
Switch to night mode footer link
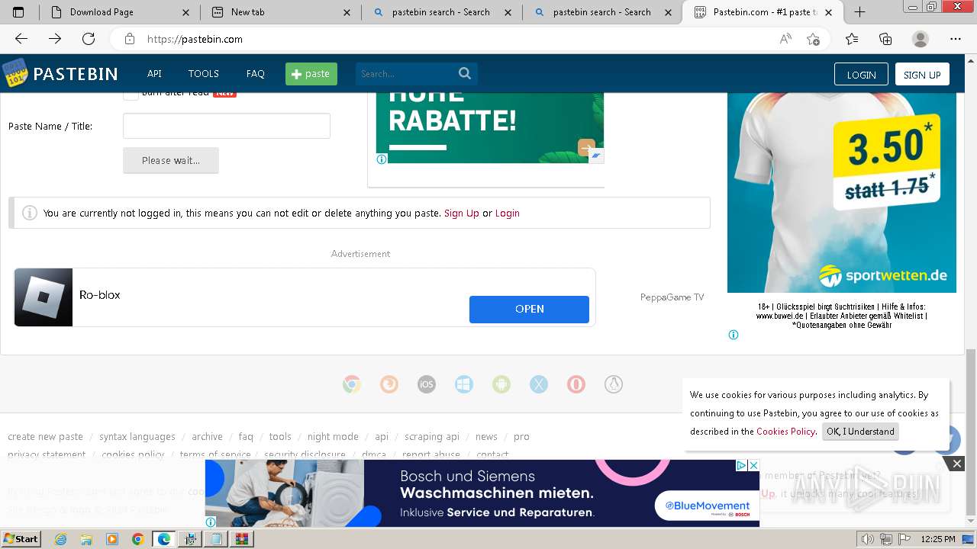click(x=333, y=437)
